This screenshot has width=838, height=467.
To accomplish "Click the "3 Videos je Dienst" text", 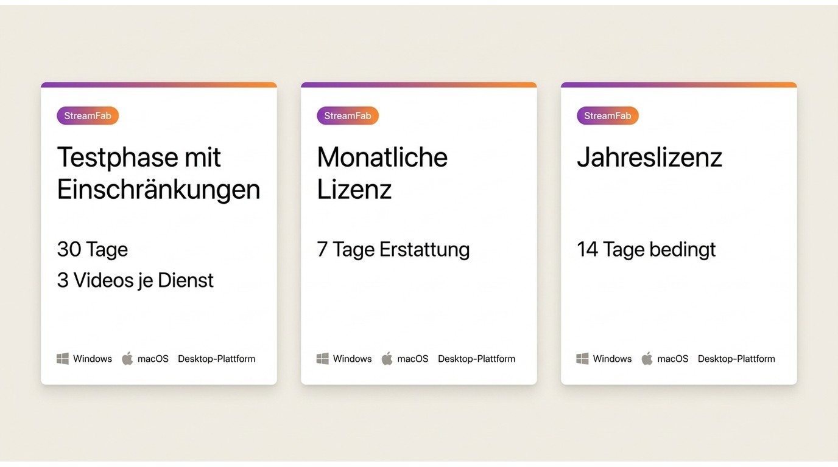I will (135, 280).
